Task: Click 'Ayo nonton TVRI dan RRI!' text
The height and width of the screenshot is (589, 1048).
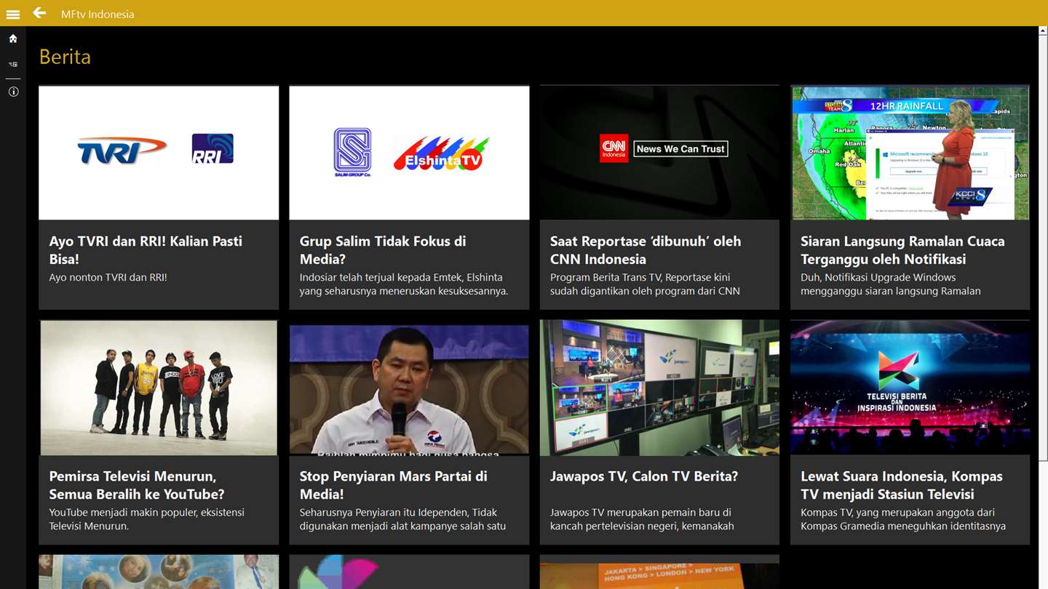Action: click(x=108, y=277)
